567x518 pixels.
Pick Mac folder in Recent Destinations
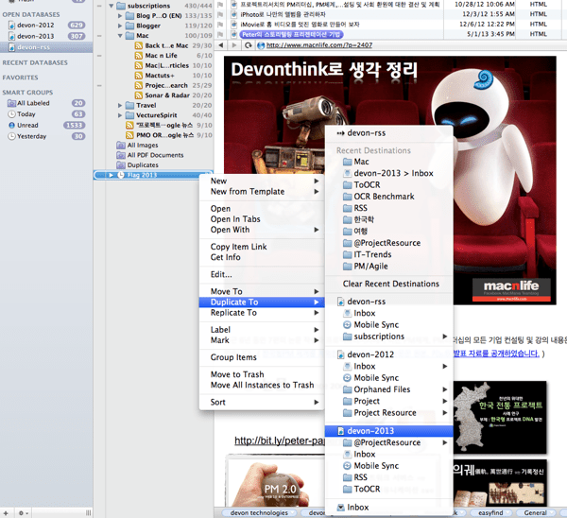(361, 162)
